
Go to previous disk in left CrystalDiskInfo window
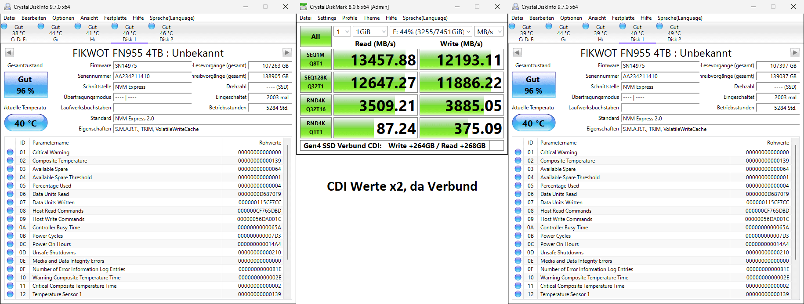click(x=9, y=53)
